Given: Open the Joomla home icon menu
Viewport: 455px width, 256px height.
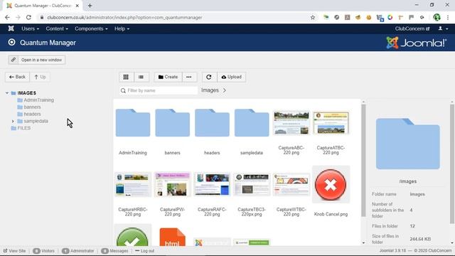Looking at the screenshot, I should pyautogui.click(x=11, y=28).
